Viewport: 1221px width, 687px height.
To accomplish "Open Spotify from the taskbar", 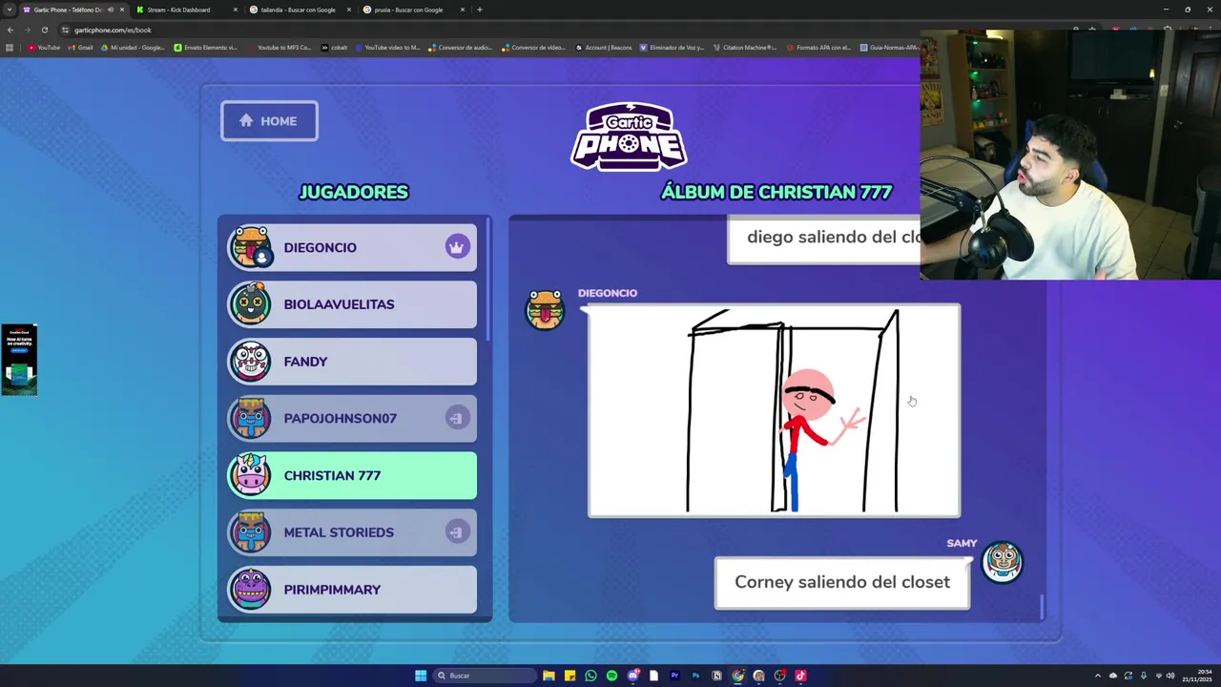I will tap(611, 676).
